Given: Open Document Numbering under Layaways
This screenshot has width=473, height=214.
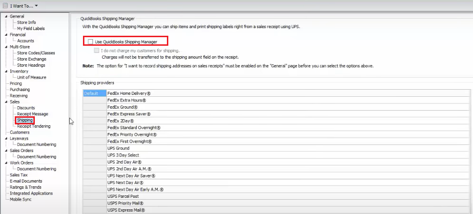Looking at the screenshot, I should pos(37,144).
